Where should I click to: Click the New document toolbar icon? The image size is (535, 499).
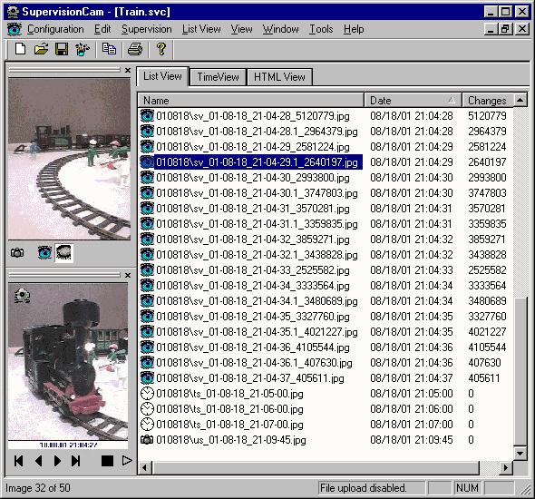click(x=21, y=49)
